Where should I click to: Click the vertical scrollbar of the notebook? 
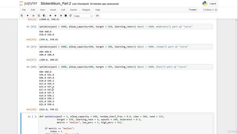click(x=237, y=76)
